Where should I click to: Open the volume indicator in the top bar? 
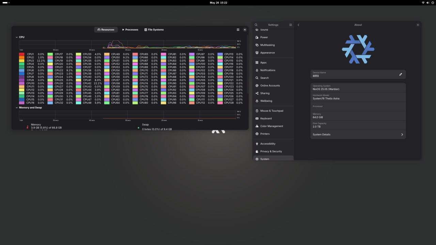coord(428,3)
